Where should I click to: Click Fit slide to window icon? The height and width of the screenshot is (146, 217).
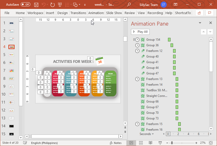[211, 143]
